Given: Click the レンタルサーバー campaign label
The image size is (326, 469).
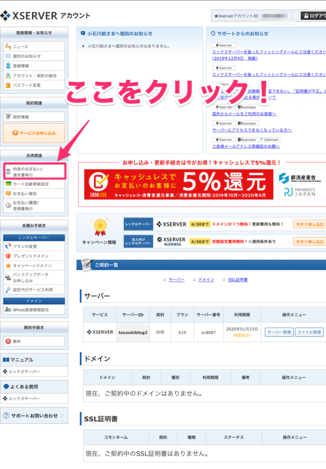Looking at the screenshot, I should (x=138, y=224).
